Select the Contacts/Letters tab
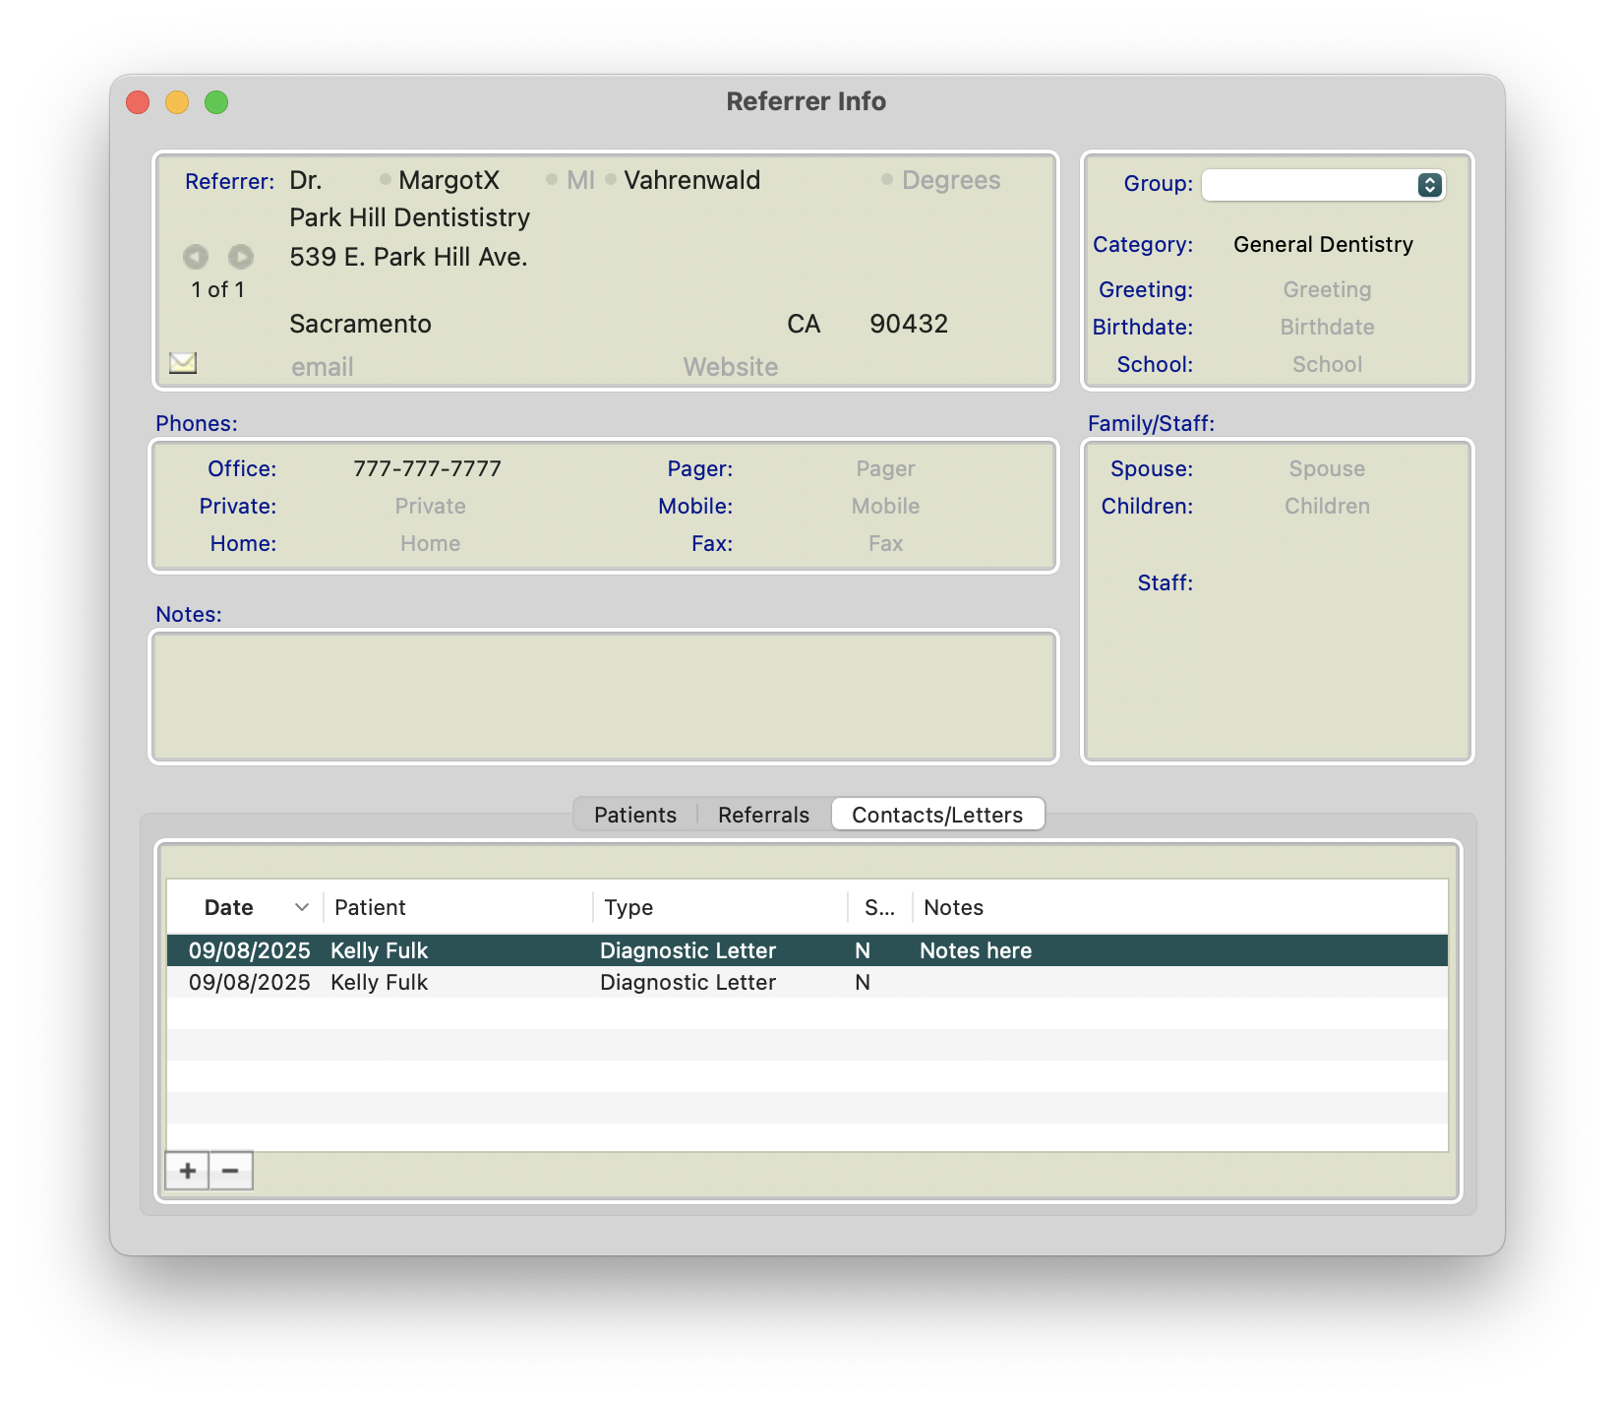 click(x=936, y=815)
